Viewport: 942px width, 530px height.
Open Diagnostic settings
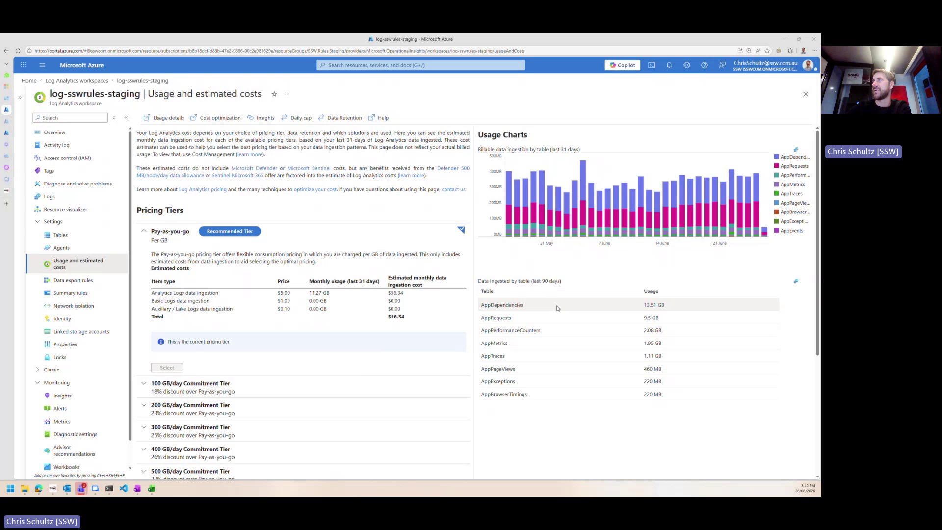click(75, 434)
